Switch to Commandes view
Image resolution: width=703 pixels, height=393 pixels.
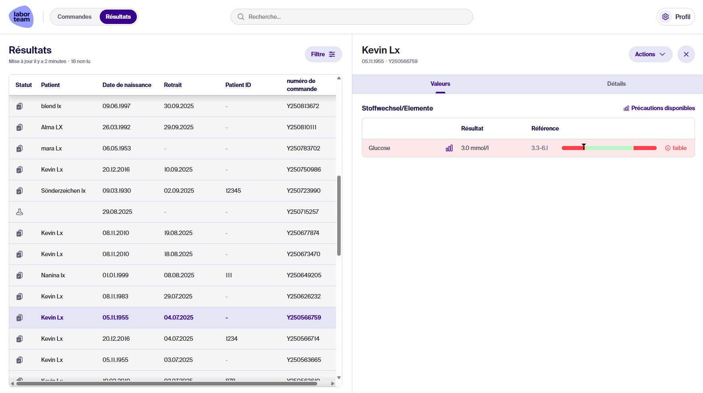(x=75, y=17)
